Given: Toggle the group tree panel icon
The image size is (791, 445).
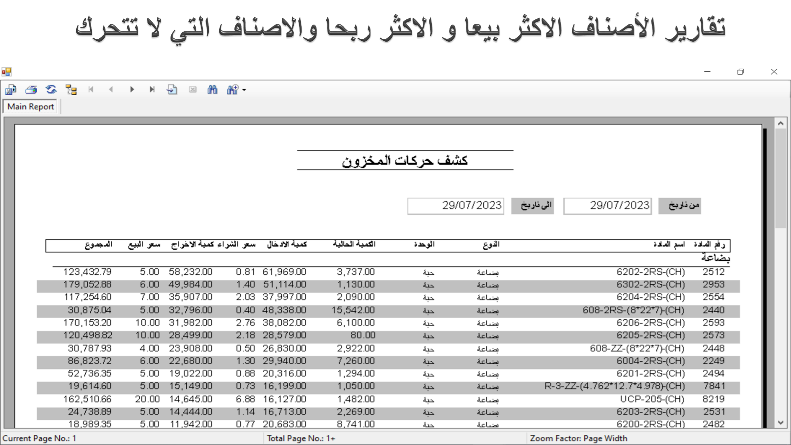Looking at the screenshot, I should click(x=71, y=89).
